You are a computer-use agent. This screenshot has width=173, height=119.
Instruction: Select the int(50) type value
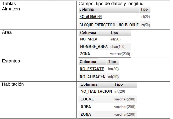pos(145,25)
